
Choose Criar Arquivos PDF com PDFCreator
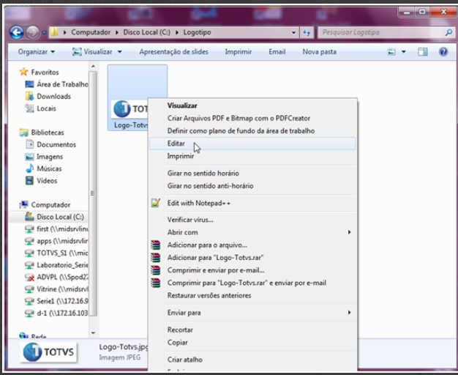(252, 118)
